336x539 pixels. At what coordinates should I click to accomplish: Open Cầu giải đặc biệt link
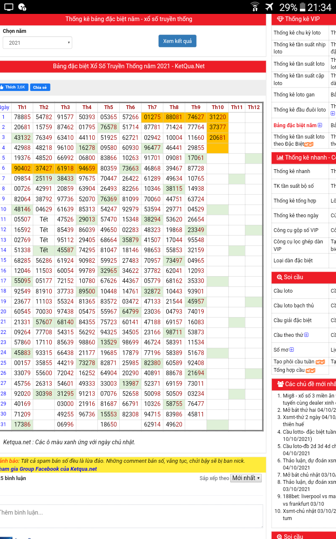pos(293,320)
